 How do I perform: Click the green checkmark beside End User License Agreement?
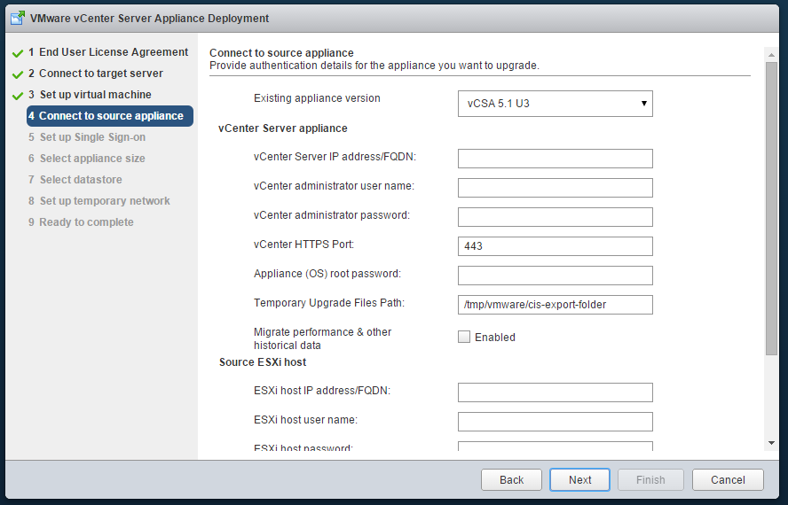18,52
